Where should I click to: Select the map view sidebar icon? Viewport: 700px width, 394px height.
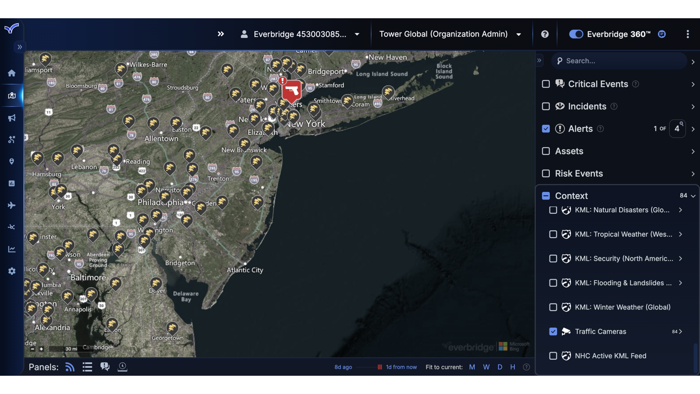click(12, 96)
